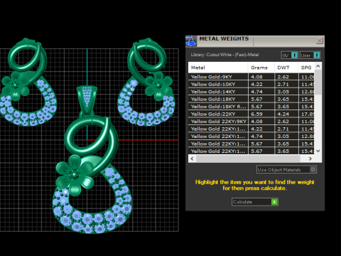Close the Metal Weights panel
Image resolution: width=341 pixels, height=256 pixels.
[319, 41]
